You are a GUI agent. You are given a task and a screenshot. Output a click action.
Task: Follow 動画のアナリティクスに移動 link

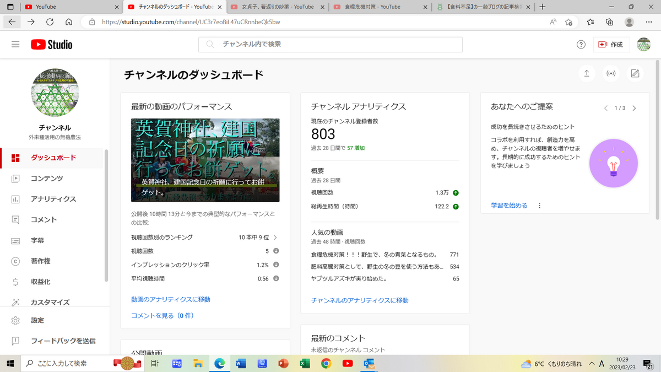(171, 299)
